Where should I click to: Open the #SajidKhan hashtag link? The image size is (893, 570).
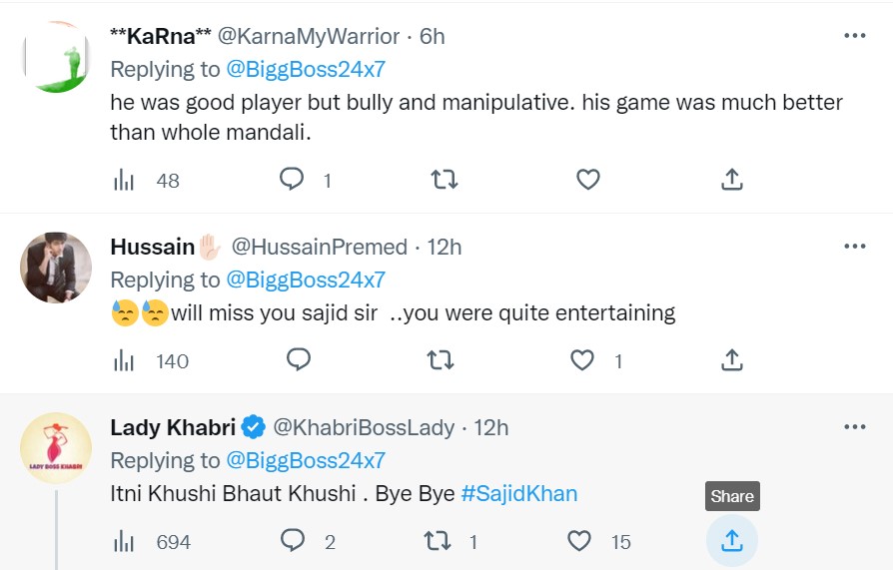519,494
